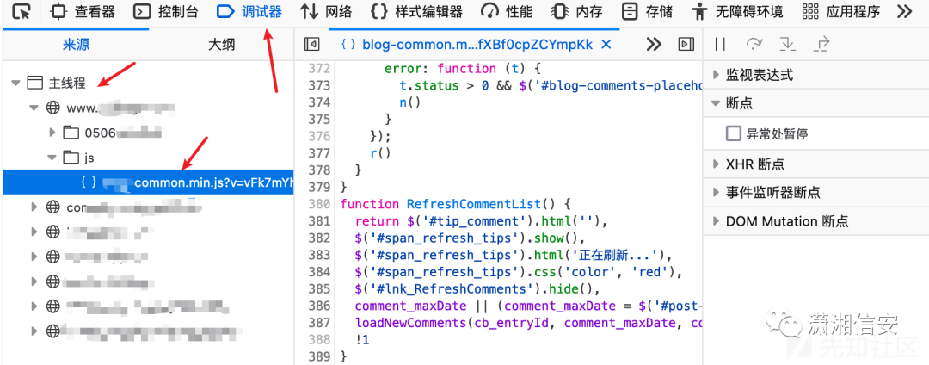The image size is (929, 365).
Task: Select the 大纲 outline sub-tab
Action: (x=222, y=45)
